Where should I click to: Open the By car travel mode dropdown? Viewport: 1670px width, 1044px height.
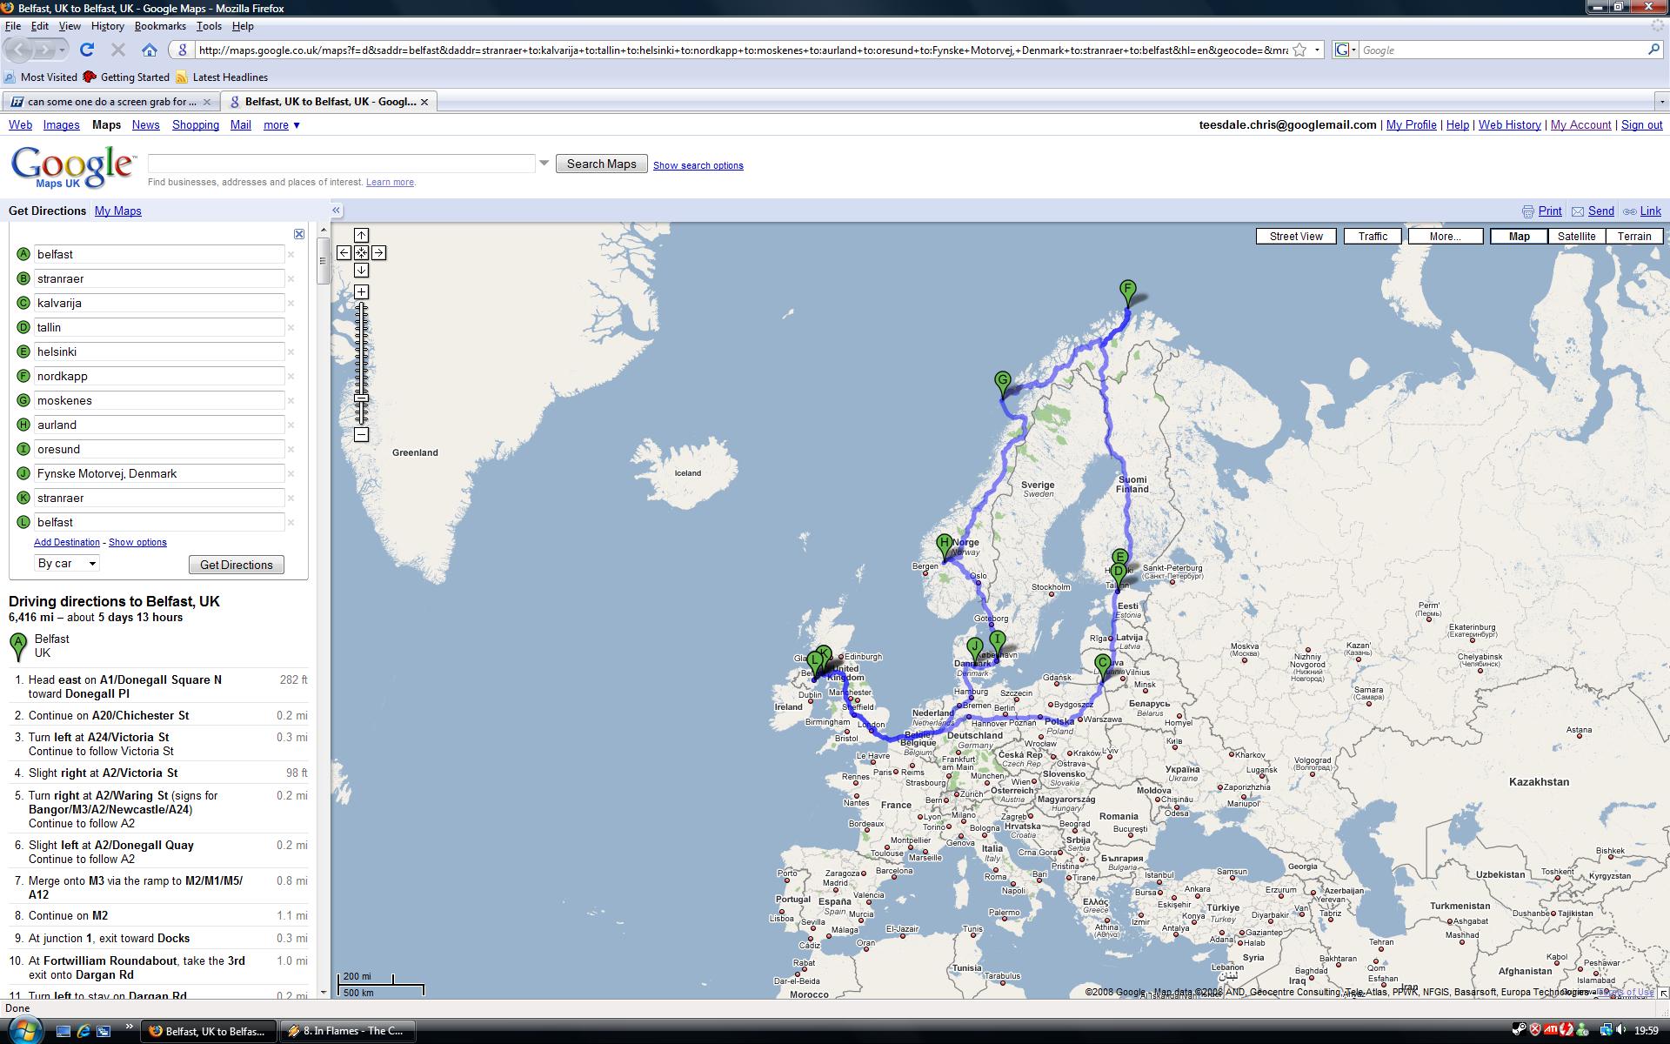pyautogui.click(x=67, y=564)
